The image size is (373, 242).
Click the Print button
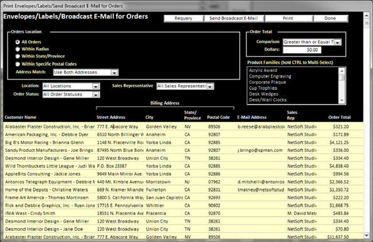point(288,19)
